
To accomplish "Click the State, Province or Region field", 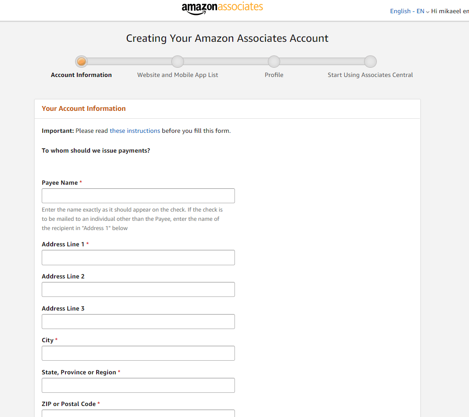I will click(138, 385).
